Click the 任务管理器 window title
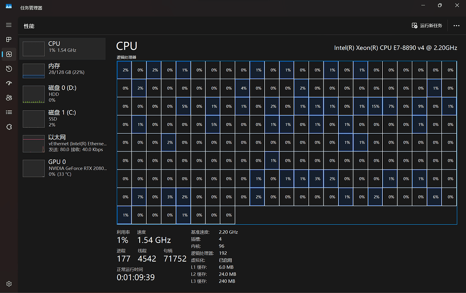466x293 pixels. tap(31, 8)
